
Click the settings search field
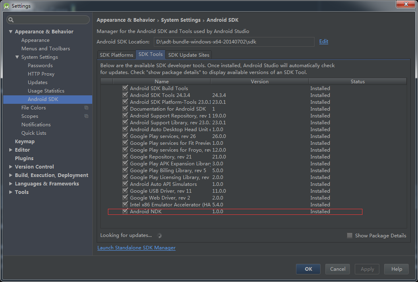[x=48, y=20]
